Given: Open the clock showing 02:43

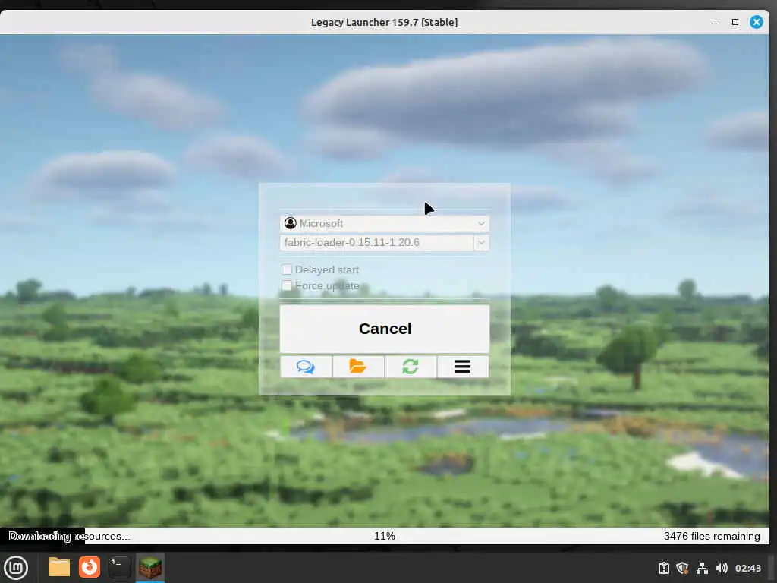Looking at the screenshot, I should [747, 568].
